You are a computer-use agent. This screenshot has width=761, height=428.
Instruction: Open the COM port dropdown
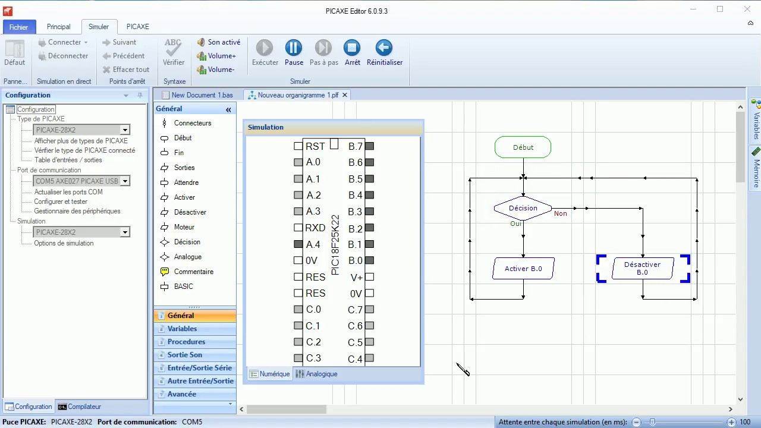(125, 181)
